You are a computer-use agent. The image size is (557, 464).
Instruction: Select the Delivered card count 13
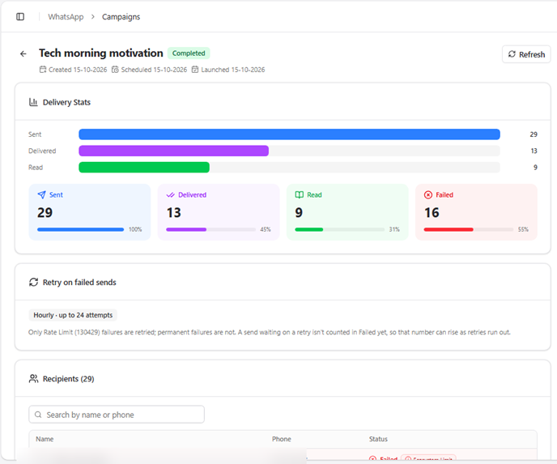[x=174, y=212]
